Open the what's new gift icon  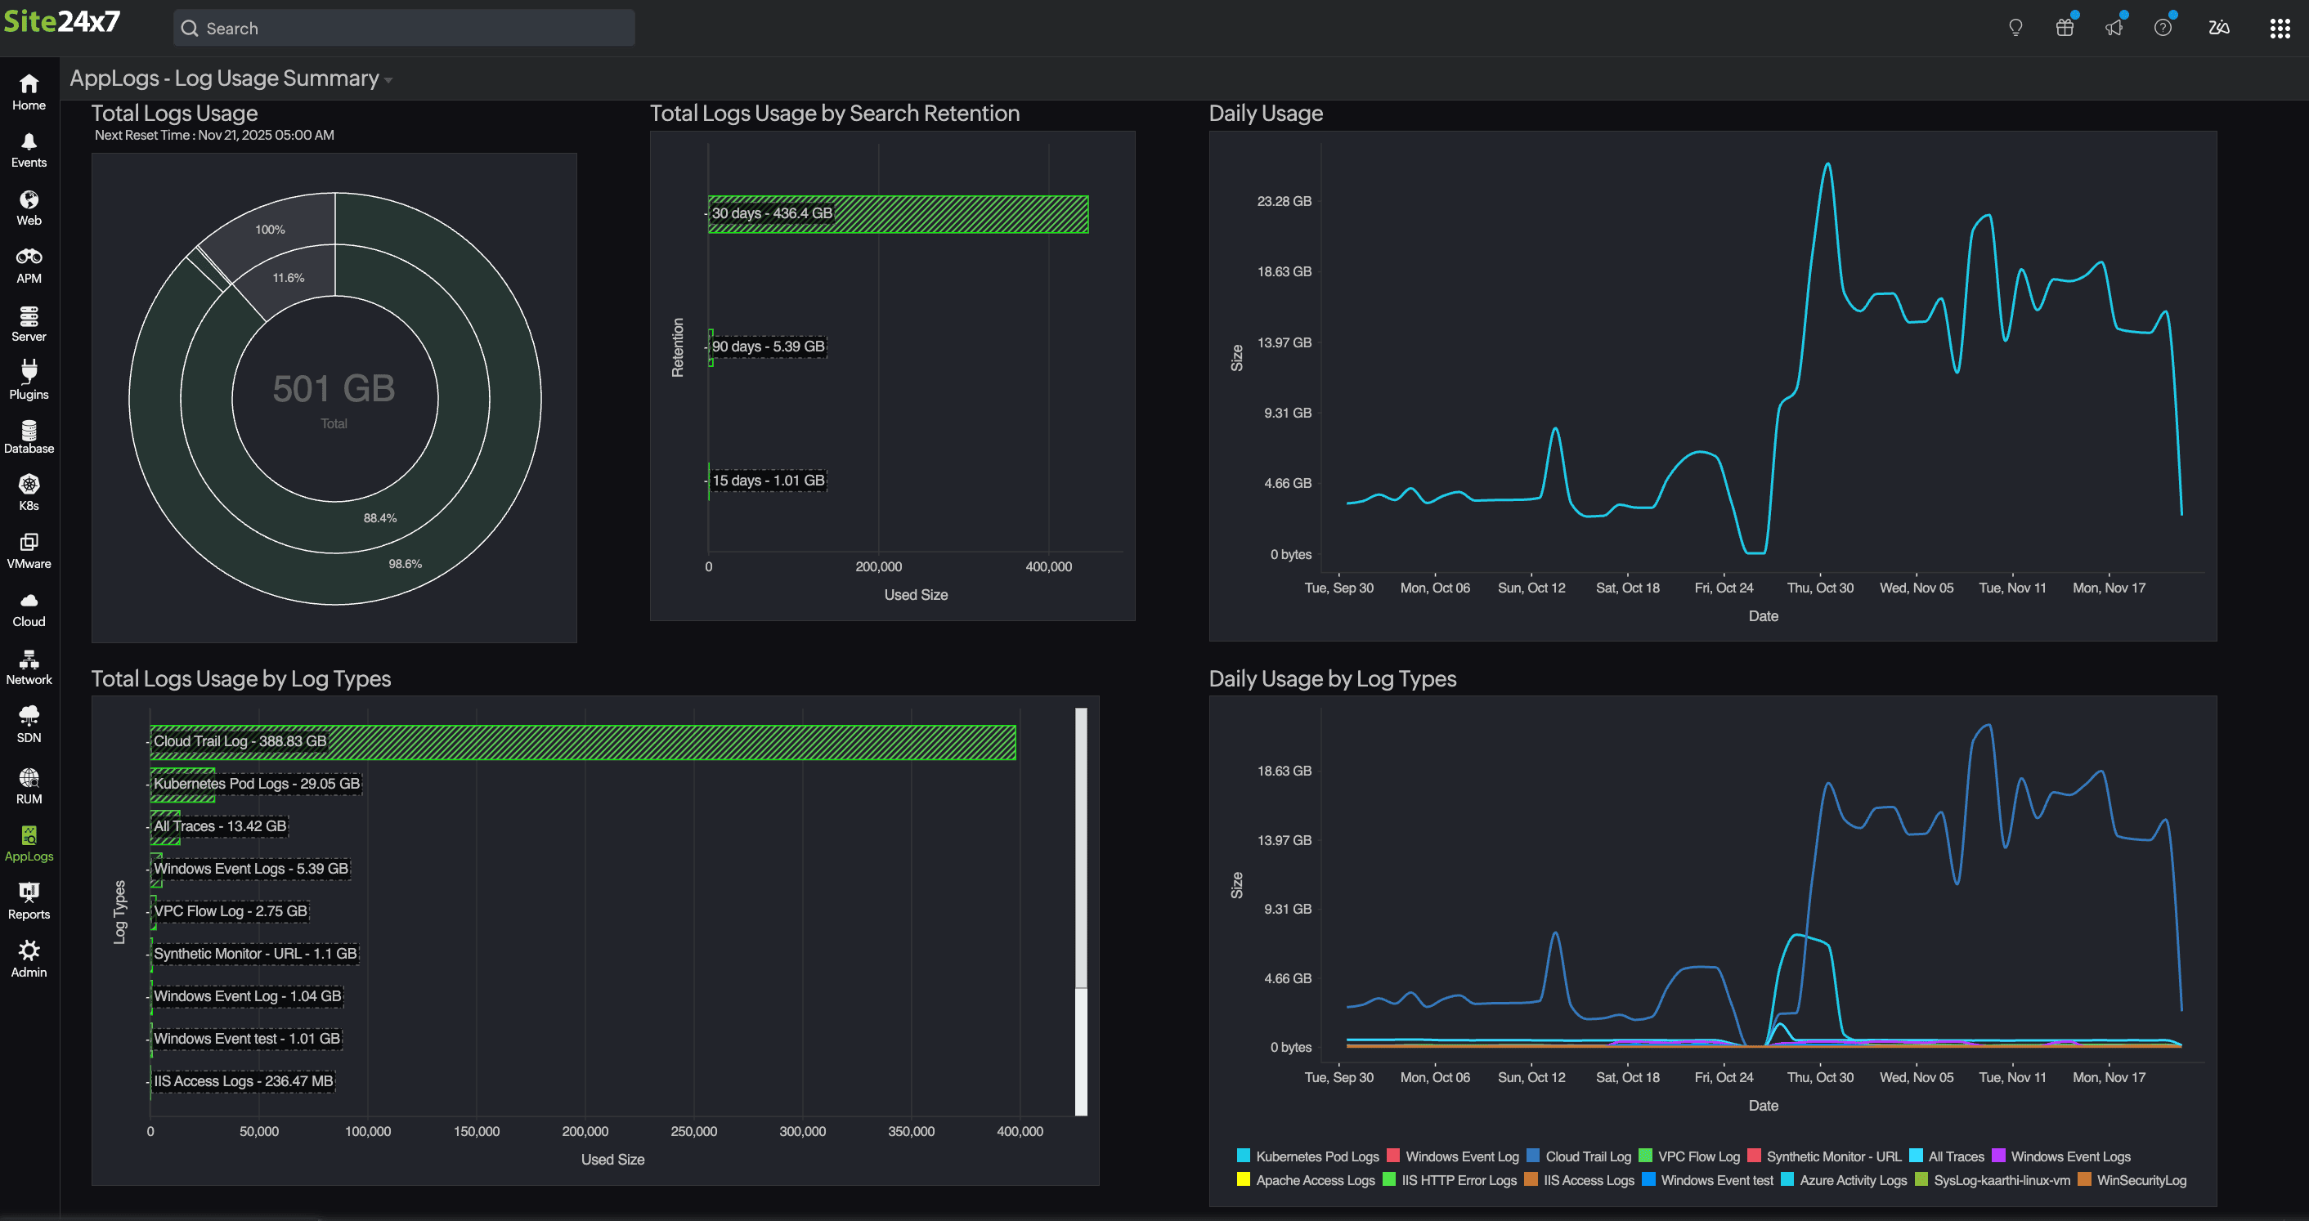point(2065,27)
